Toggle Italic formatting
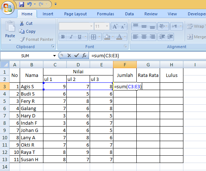Image resolution: width=206 pixels, height=171 pixels. coord(71,37)
